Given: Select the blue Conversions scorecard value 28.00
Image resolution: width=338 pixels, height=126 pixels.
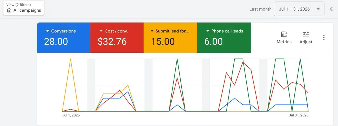Looking at the screenshot, I should (56, 42).
